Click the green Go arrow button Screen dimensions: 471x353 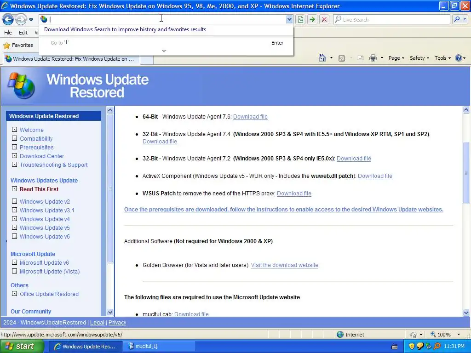tap(312, 19)
